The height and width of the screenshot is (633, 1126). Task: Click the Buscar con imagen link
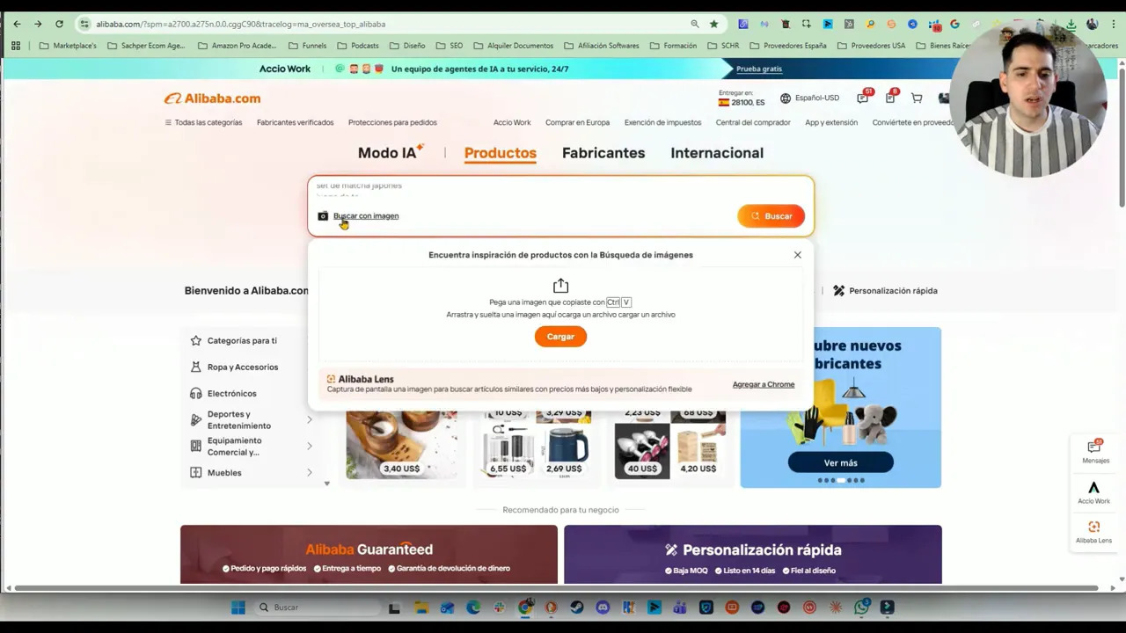(x=366, y=216)
